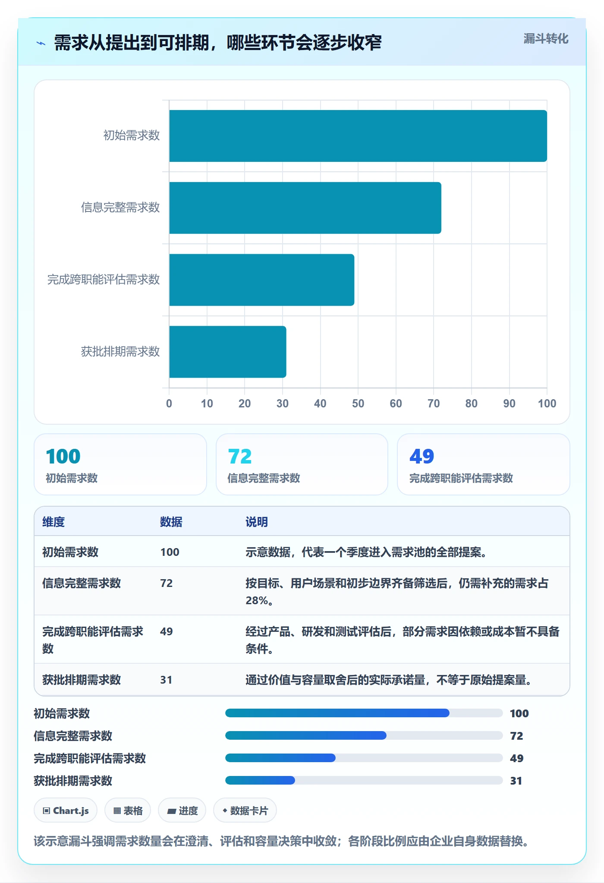Click the description starting 示意数据
The image size is (604, 883).
coord(366,552)
